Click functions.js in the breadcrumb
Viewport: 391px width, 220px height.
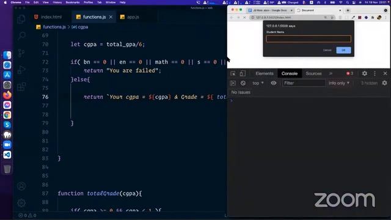click(54, 27)
